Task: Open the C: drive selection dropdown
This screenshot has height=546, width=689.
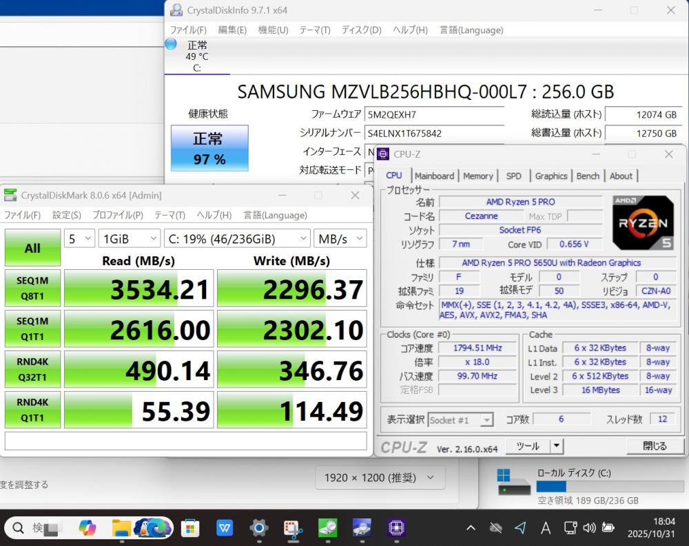Action: [x=237, y=239]
